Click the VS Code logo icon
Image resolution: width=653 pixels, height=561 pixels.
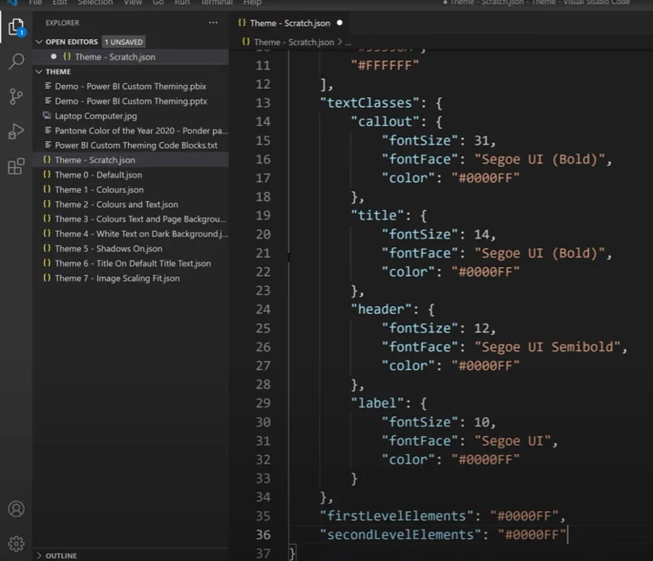point(12,2)
